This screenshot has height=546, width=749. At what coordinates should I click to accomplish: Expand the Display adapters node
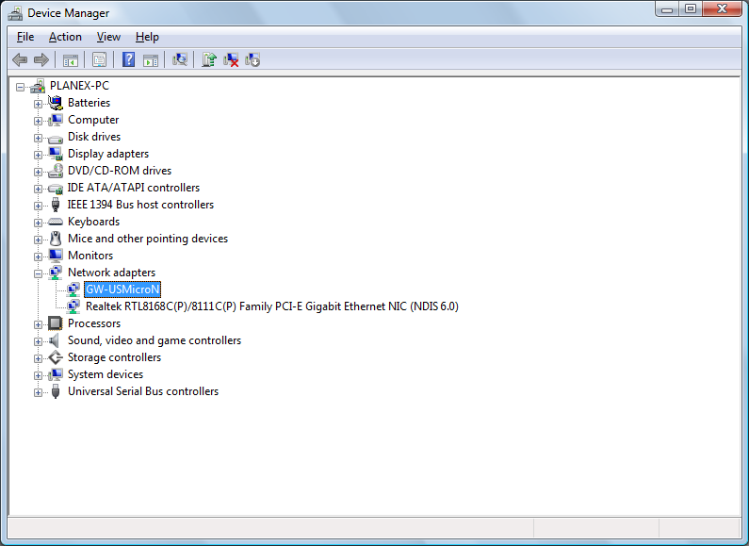pyautogui.click(x=39, y=154)
